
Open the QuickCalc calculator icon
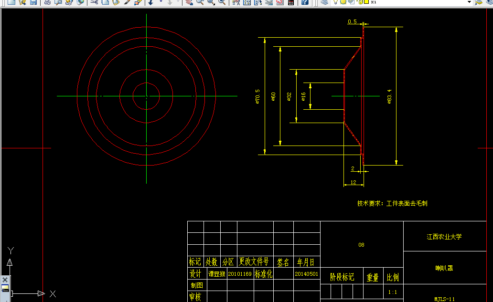point(291,2)
